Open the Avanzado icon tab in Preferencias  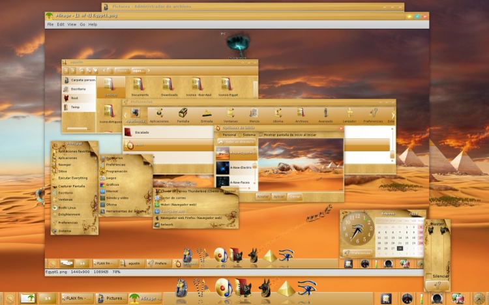pos(325,115)
